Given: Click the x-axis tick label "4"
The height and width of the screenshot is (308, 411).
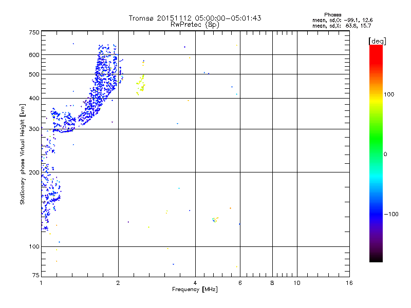Looking at the screenshot, I should (195, 283).
